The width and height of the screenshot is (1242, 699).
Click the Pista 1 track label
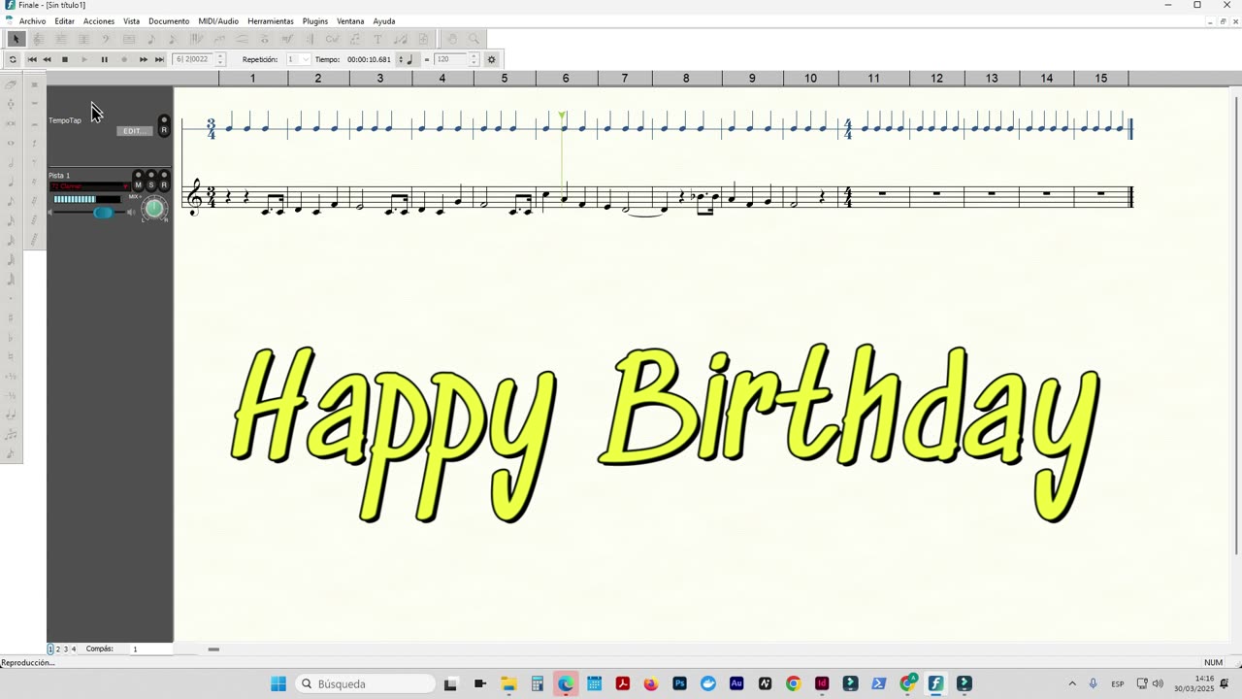(59, 176)
